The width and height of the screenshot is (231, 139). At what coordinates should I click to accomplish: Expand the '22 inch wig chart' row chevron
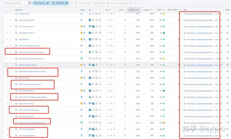pos(7,116)
